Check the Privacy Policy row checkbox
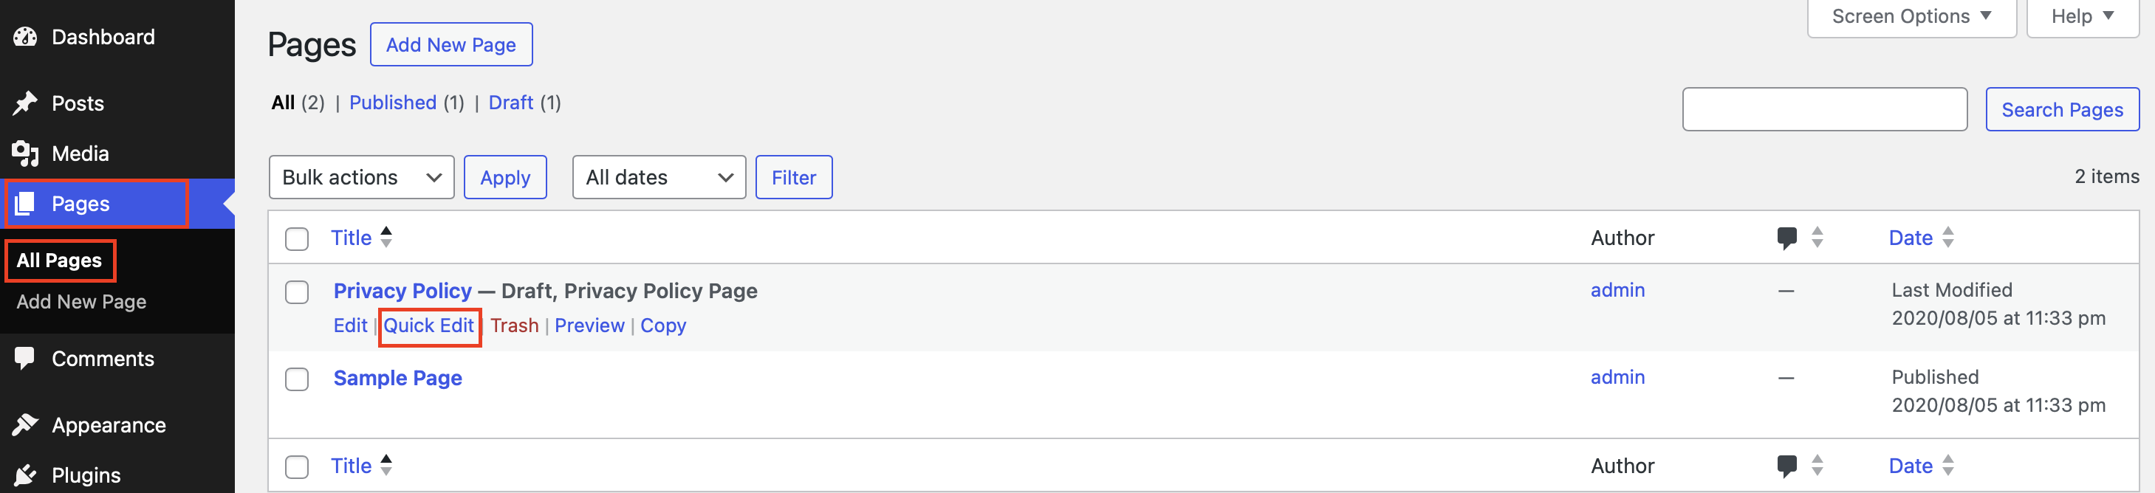 [x=297, y=292]
